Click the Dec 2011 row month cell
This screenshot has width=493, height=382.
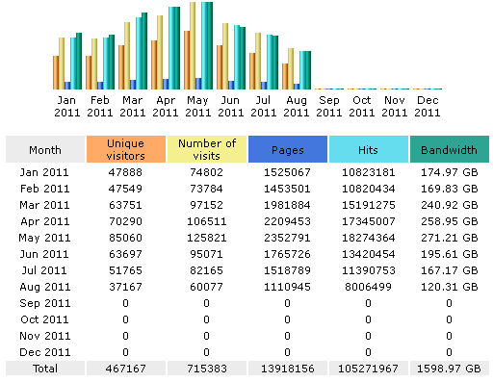pos(45,352)
